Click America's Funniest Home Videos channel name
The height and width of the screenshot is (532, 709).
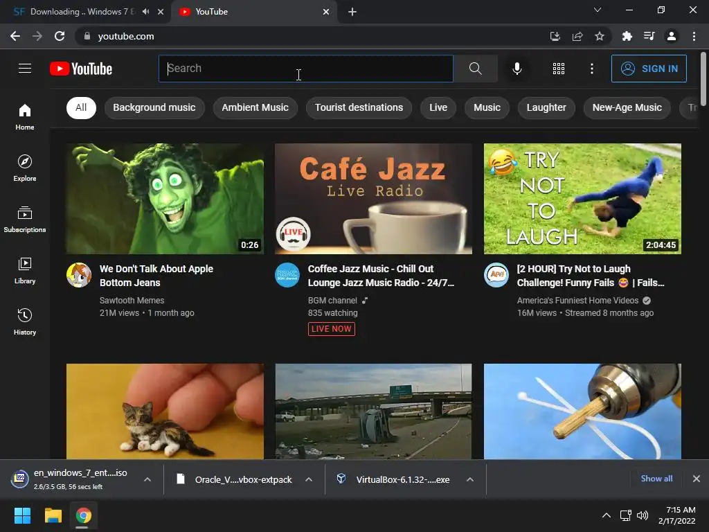(x=577, y=301)
